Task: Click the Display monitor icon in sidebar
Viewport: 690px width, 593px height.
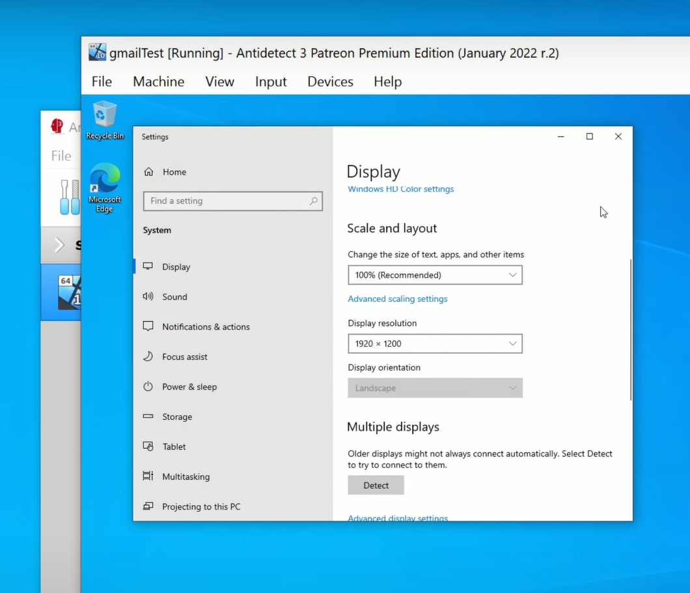Action: (148, 266)
